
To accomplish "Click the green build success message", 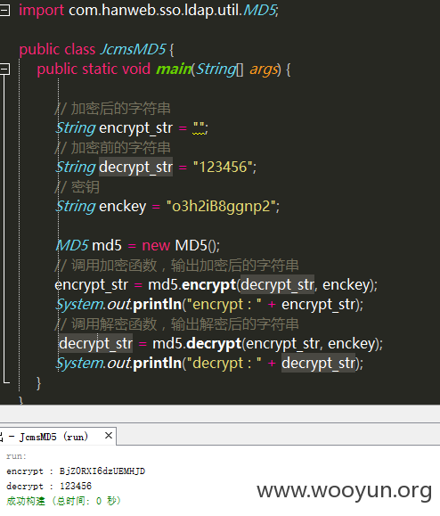I will click(63, 501).
